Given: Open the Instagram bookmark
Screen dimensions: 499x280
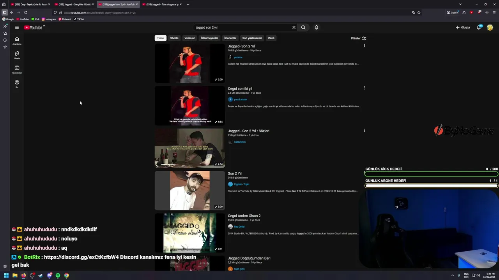Looking at the screenshot, I should pos(49,19).
